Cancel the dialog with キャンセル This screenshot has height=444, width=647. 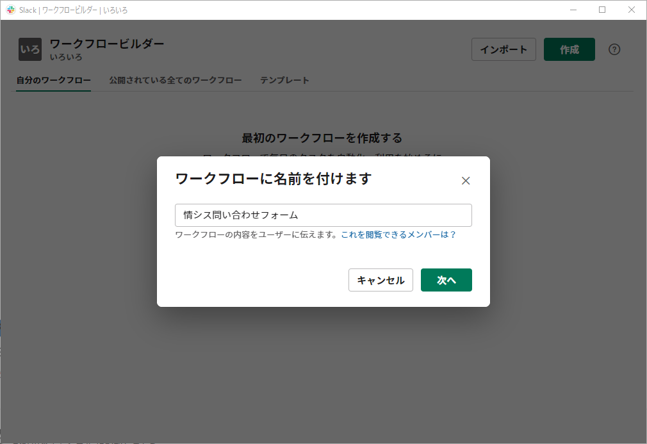[x=381, y=280]
